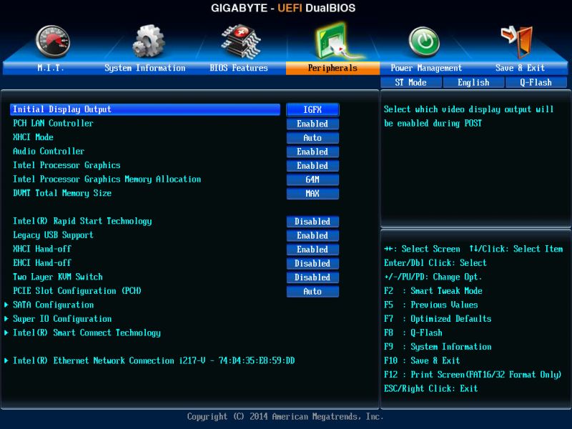This screenshot has width=572, height=429.
Task: Change the Graphics Memory Allocation 64M value
Action: [312, 179]
